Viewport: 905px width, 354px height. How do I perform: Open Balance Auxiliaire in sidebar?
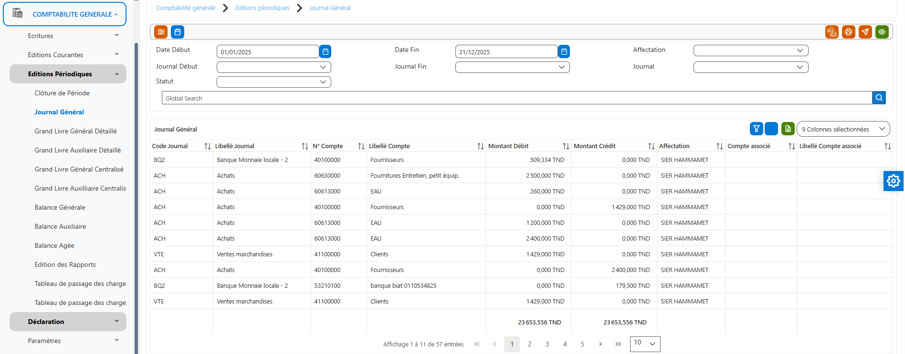[x=60, y=226]
